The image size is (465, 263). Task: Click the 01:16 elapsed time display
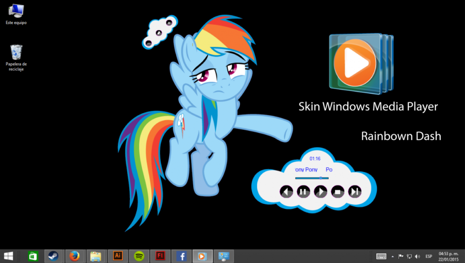[315, 159]
